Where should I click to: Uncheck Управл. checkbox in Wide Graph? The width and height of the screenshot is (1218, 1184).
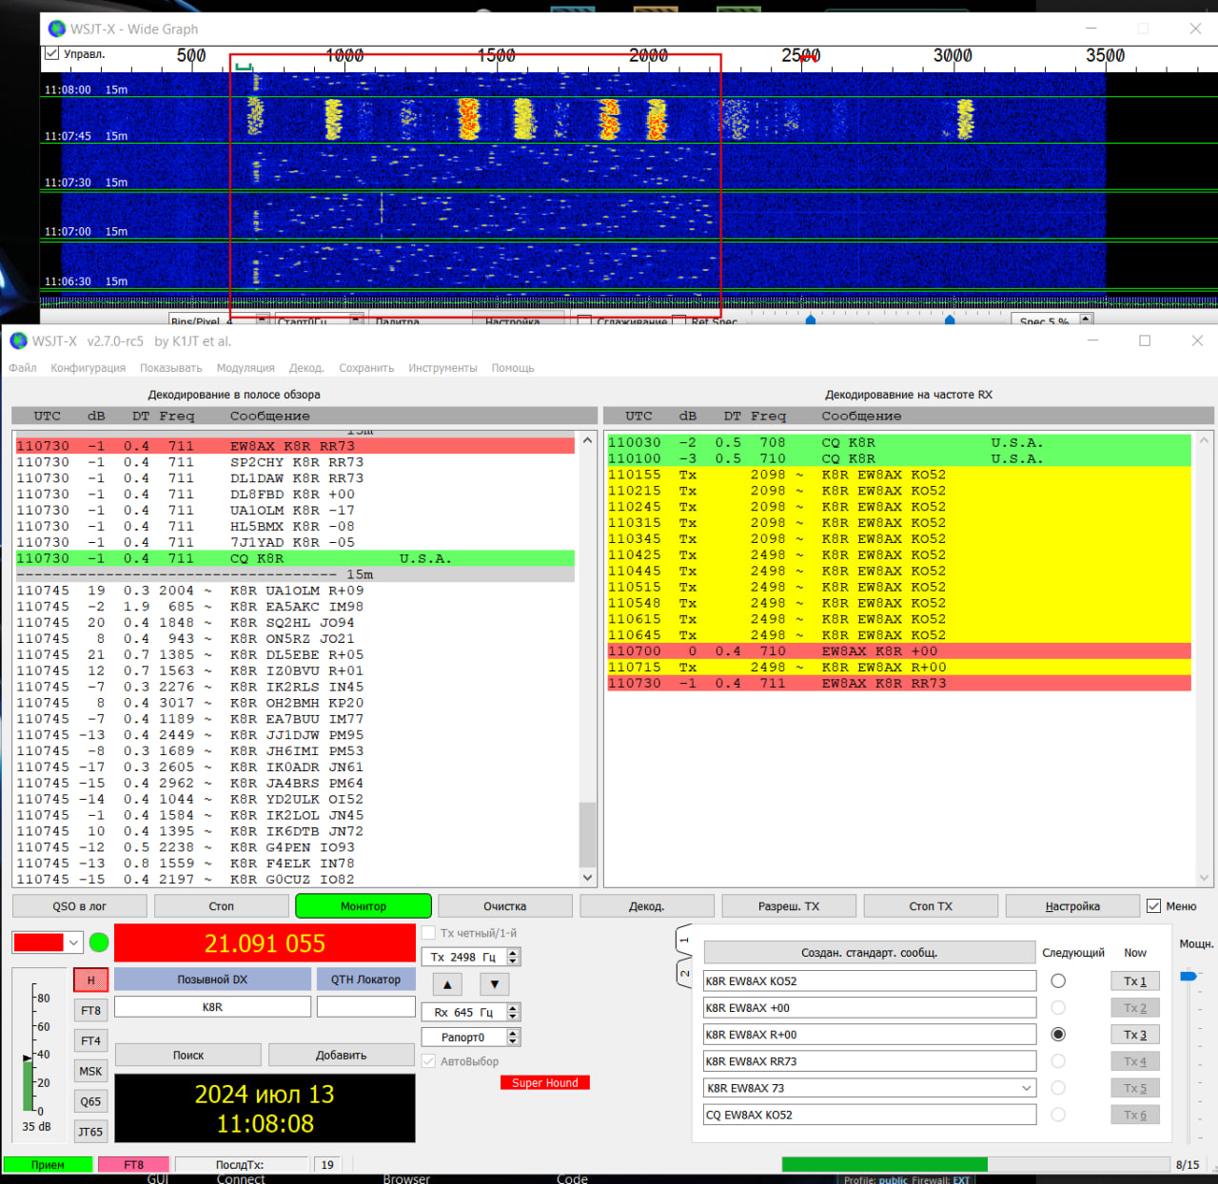coord(52,54)
